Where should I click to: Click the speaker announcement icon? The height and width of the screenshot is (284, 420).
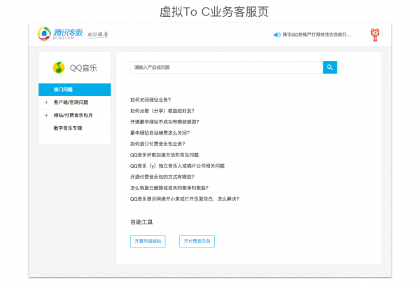point(277,34)
